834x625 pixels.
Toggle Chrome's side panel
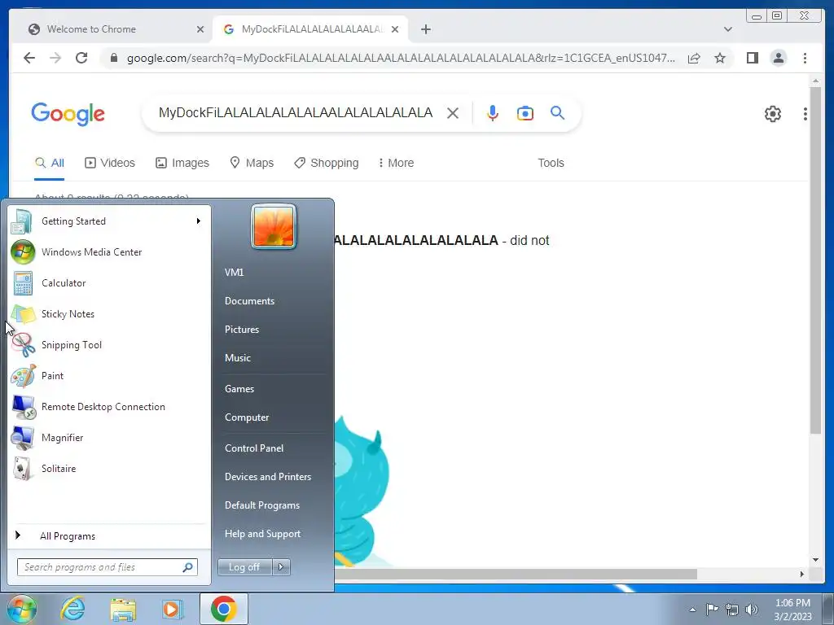click(752, 58)
